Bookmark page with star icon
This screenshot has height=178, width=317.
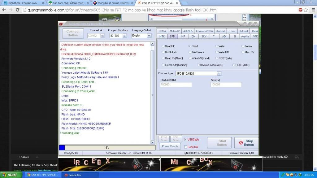coord(306,10)
